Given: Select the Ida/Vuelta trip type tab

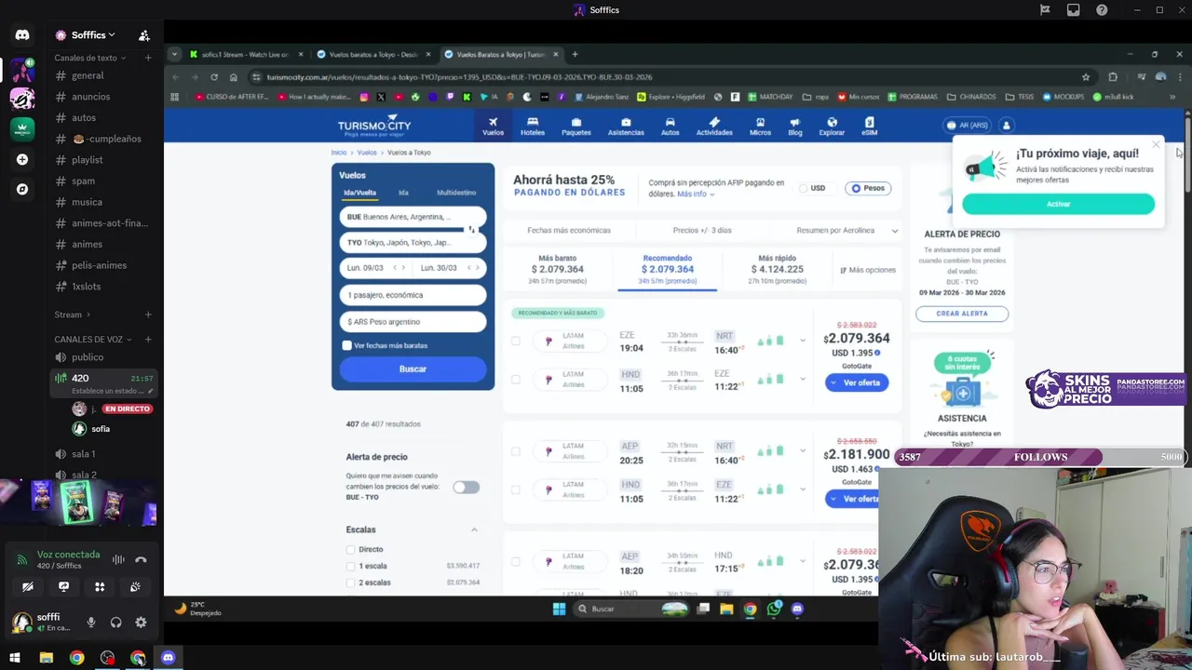Looking at the screenshot, I should pos(359,193).
